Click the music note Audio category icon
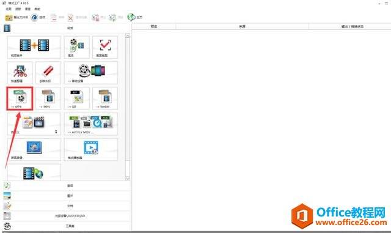Screen dimensions: 391x233 (7, 185)
